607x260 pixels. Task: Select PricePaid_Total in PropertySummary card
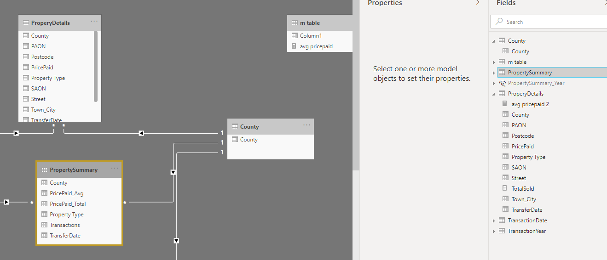tap(68, 204)
